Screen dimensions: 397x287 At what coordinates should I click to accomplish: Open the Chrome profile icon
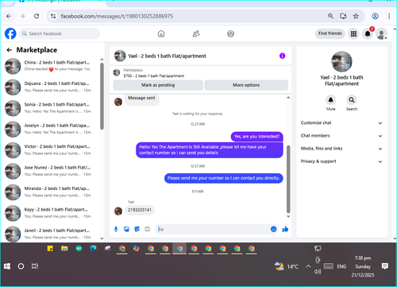[x=375, y=16]
